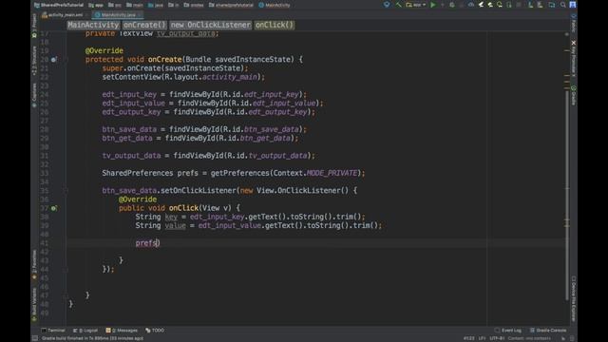Open the AVD Manager device icon
This screenshot has height=342, width=608.
pos(509,5)
